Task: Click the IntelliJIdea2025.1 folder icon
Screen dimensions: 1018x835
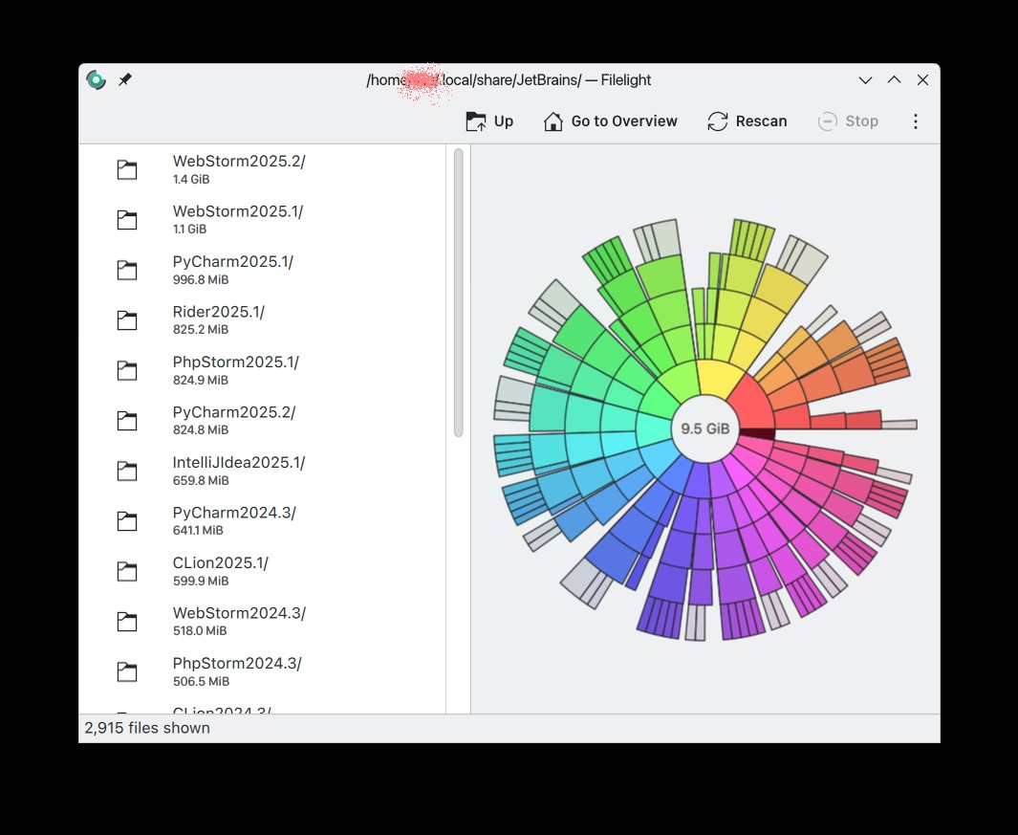Action: [x=127, y=472]
